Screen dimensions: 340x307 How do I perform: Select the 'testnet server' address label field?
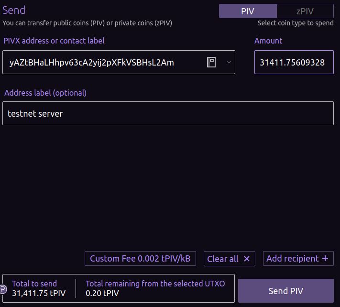click(x=167, y=114)
